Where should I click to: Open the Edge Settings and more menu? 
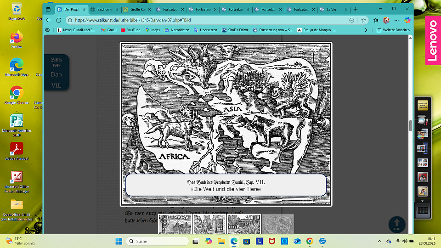coord(396,20)
